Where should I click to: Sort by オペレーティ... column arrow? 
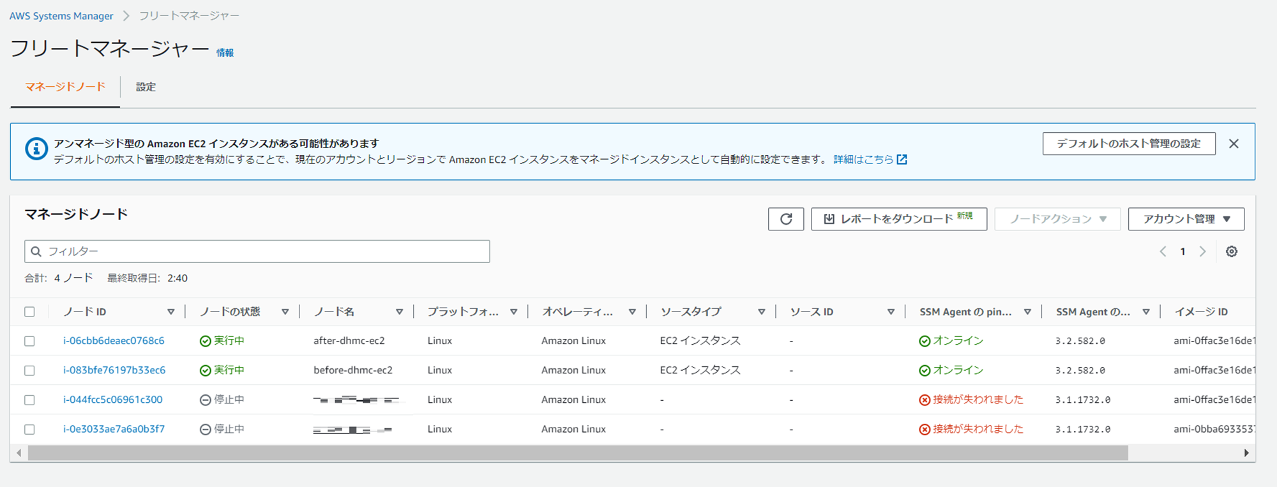(x=632, y=312)
